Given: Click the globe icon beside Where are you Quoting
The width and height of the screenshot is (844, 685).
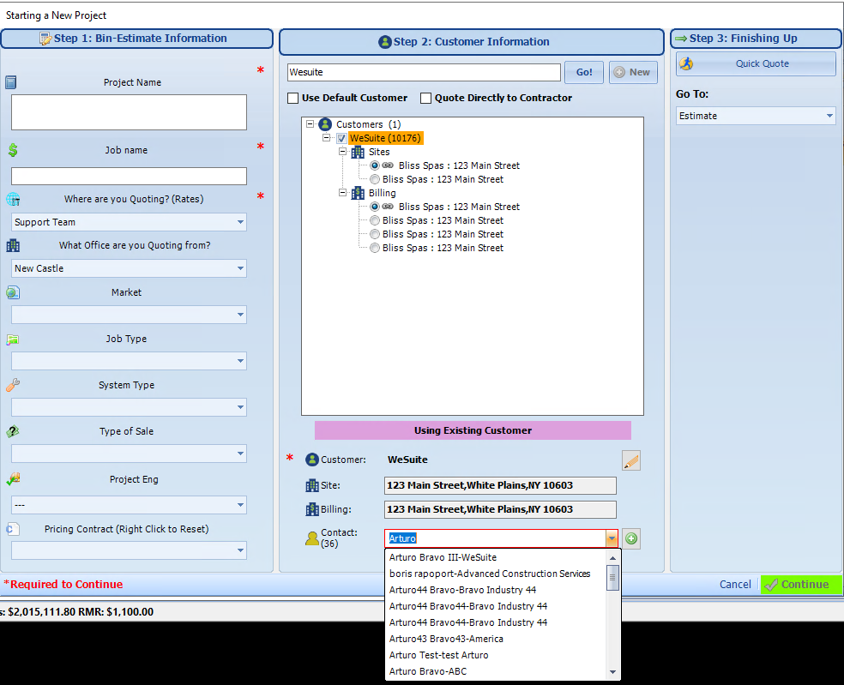Looking at the screenshot, I should [x=13, y=199].
